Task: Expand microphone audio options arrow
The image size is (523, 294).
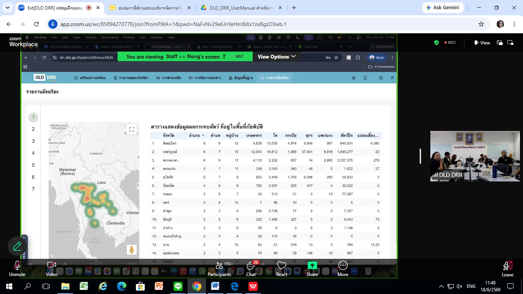Action: 31,264
